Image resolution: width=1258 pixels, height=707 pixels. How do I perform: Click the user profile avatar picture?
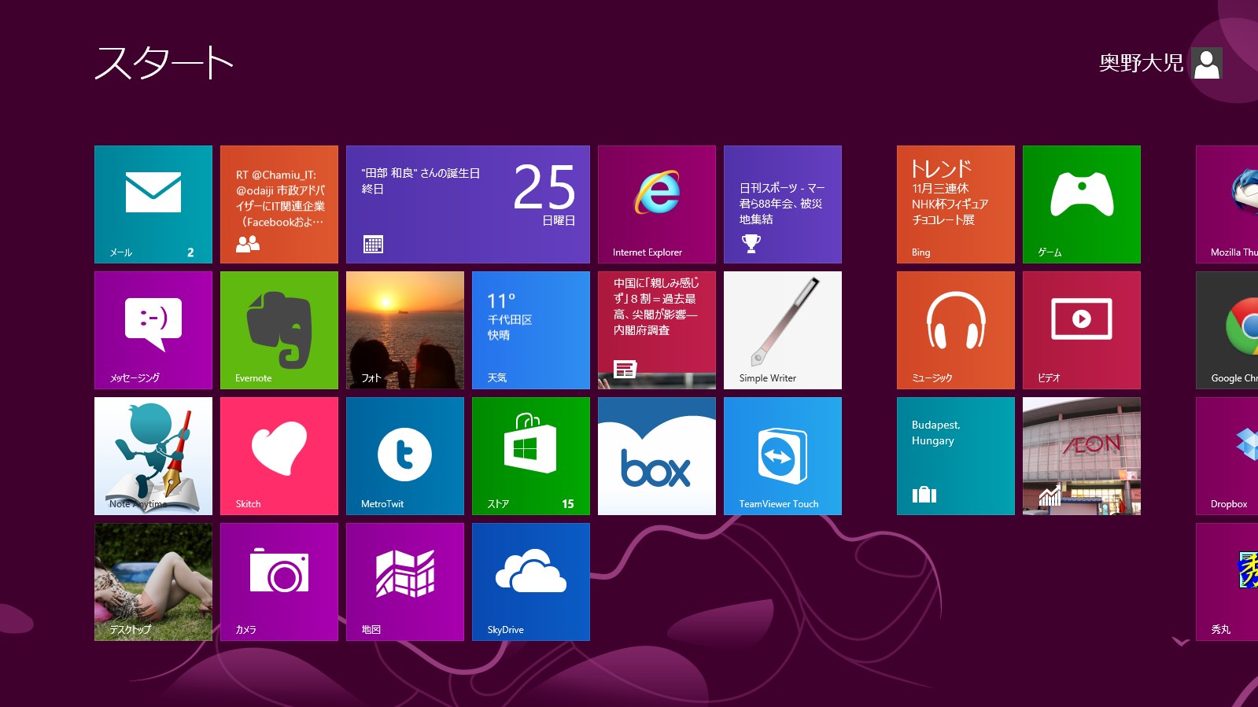(1207, 63)
